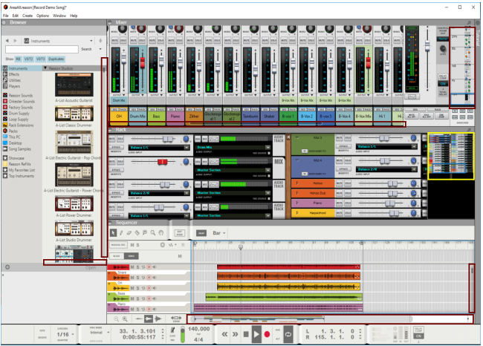Mute the Piano track in sequencer
This screenshot has width=483, height=346.
tap(132, 309)
